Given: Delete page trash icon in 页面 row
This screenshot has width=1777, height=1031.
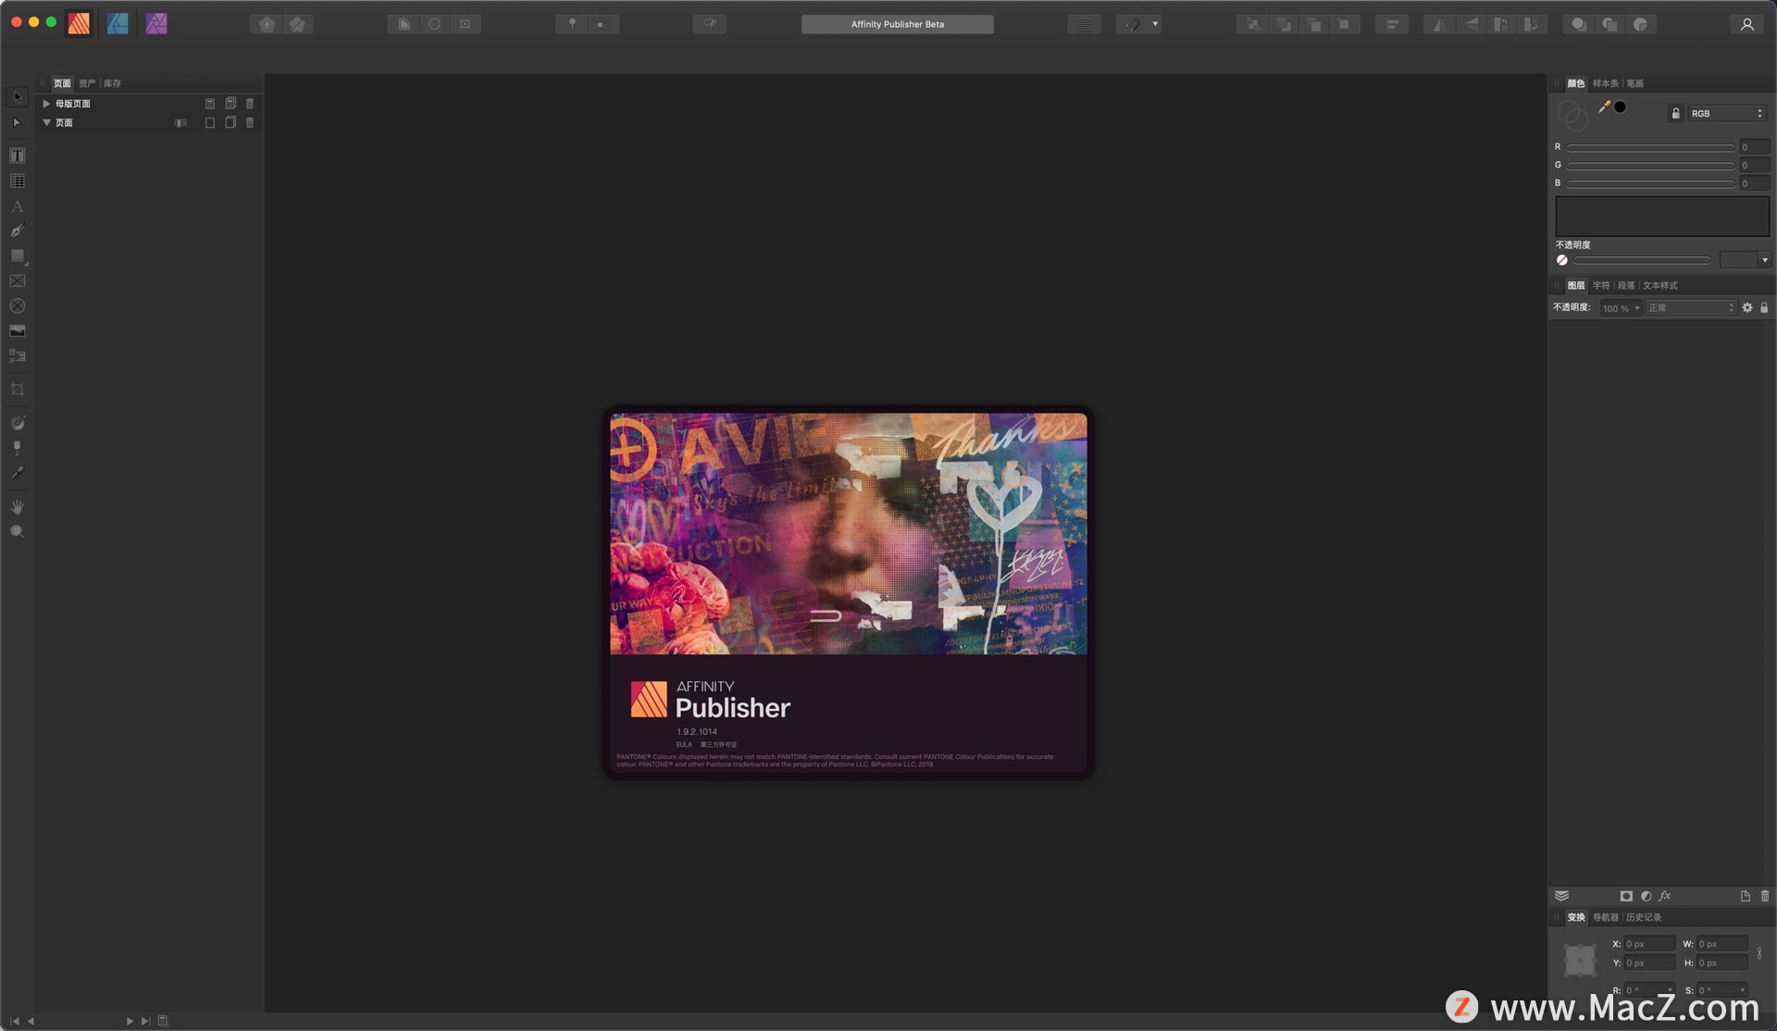Looking at the screenshot, I should (250, 122).
